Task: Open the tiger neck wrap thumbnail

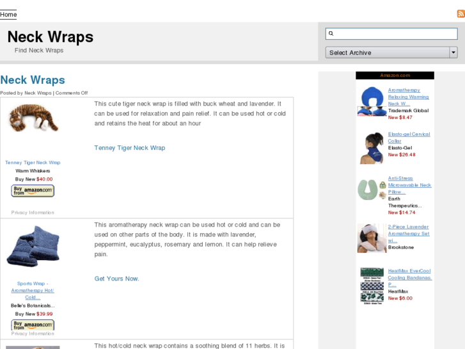Action: tap(33, 118)
